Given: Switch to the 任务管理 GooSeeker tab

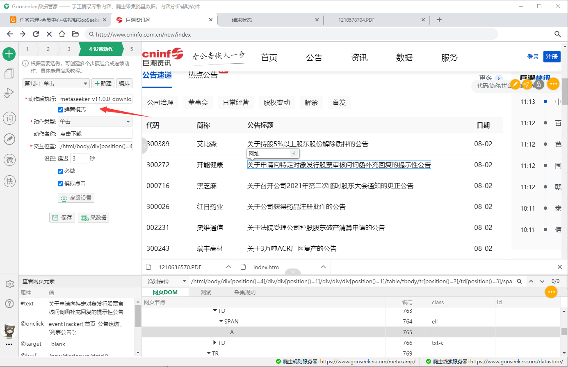Looking at the screenshot, I should pos(59,20).
